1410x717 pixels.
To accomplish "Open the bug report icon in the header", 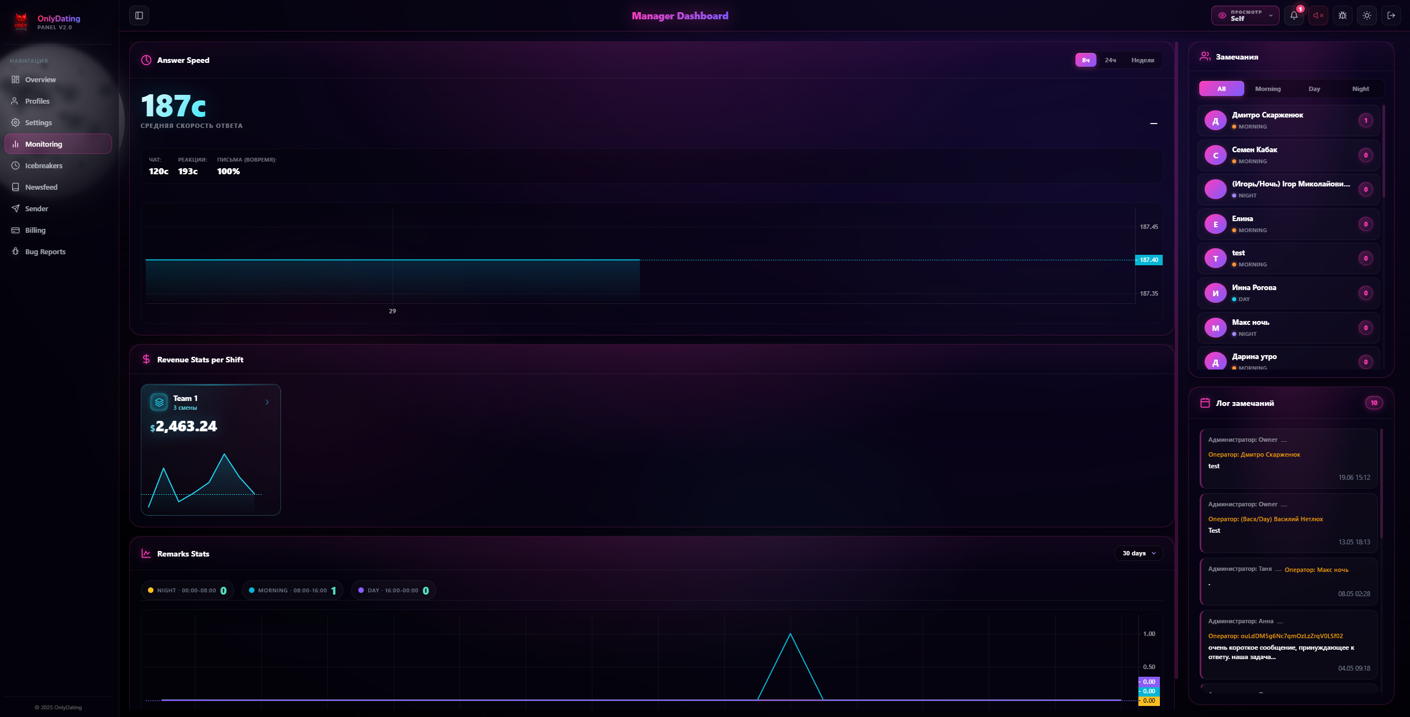I will point(1342,15).
